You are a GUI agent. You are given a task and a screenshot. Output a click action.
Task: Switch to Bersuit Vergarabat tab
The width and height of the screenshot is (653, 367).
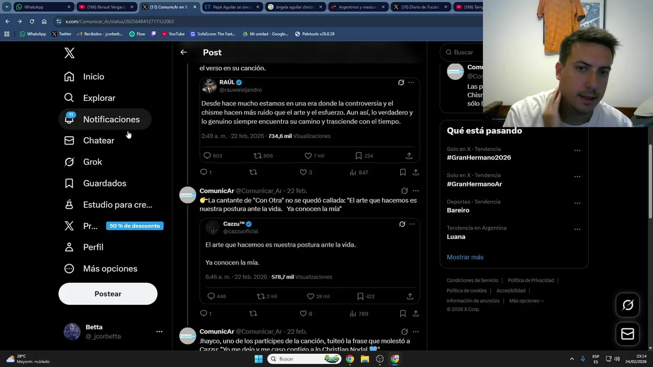pos(106,7)
